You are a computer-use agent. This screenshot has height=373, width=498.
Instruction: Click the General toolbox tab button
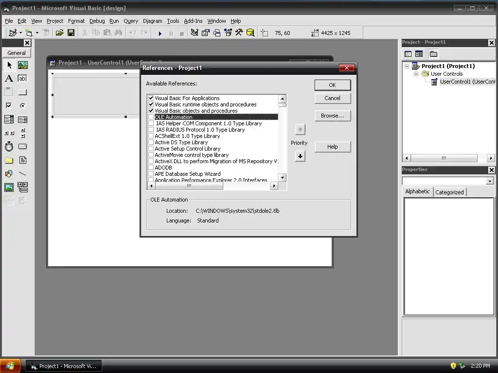(x=17, y=53)
